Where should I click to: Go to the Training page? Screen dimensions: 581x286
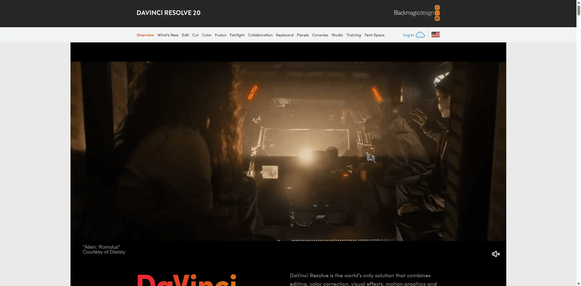point(353,35)
